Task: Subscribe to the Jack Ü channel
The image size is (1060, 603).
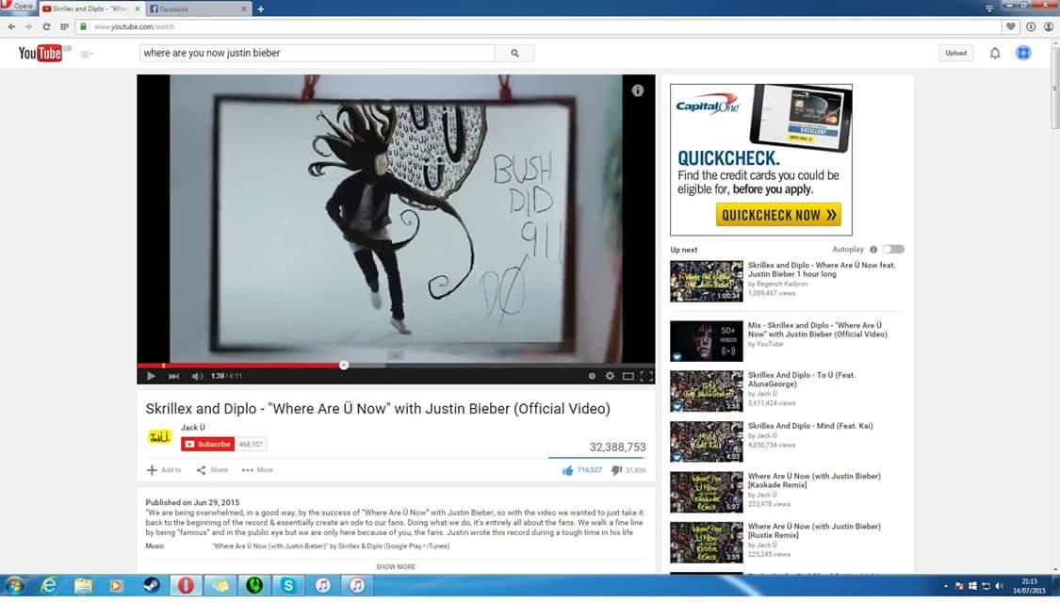Action: 207,444
